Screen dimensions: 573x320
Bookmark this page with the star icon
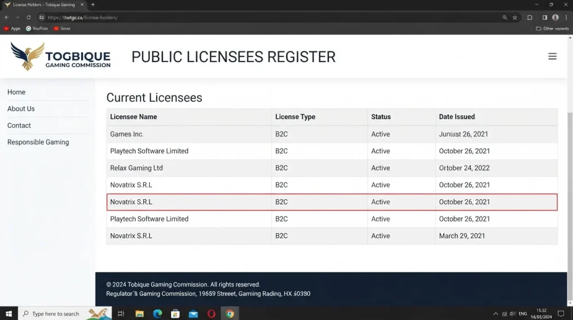515,17
